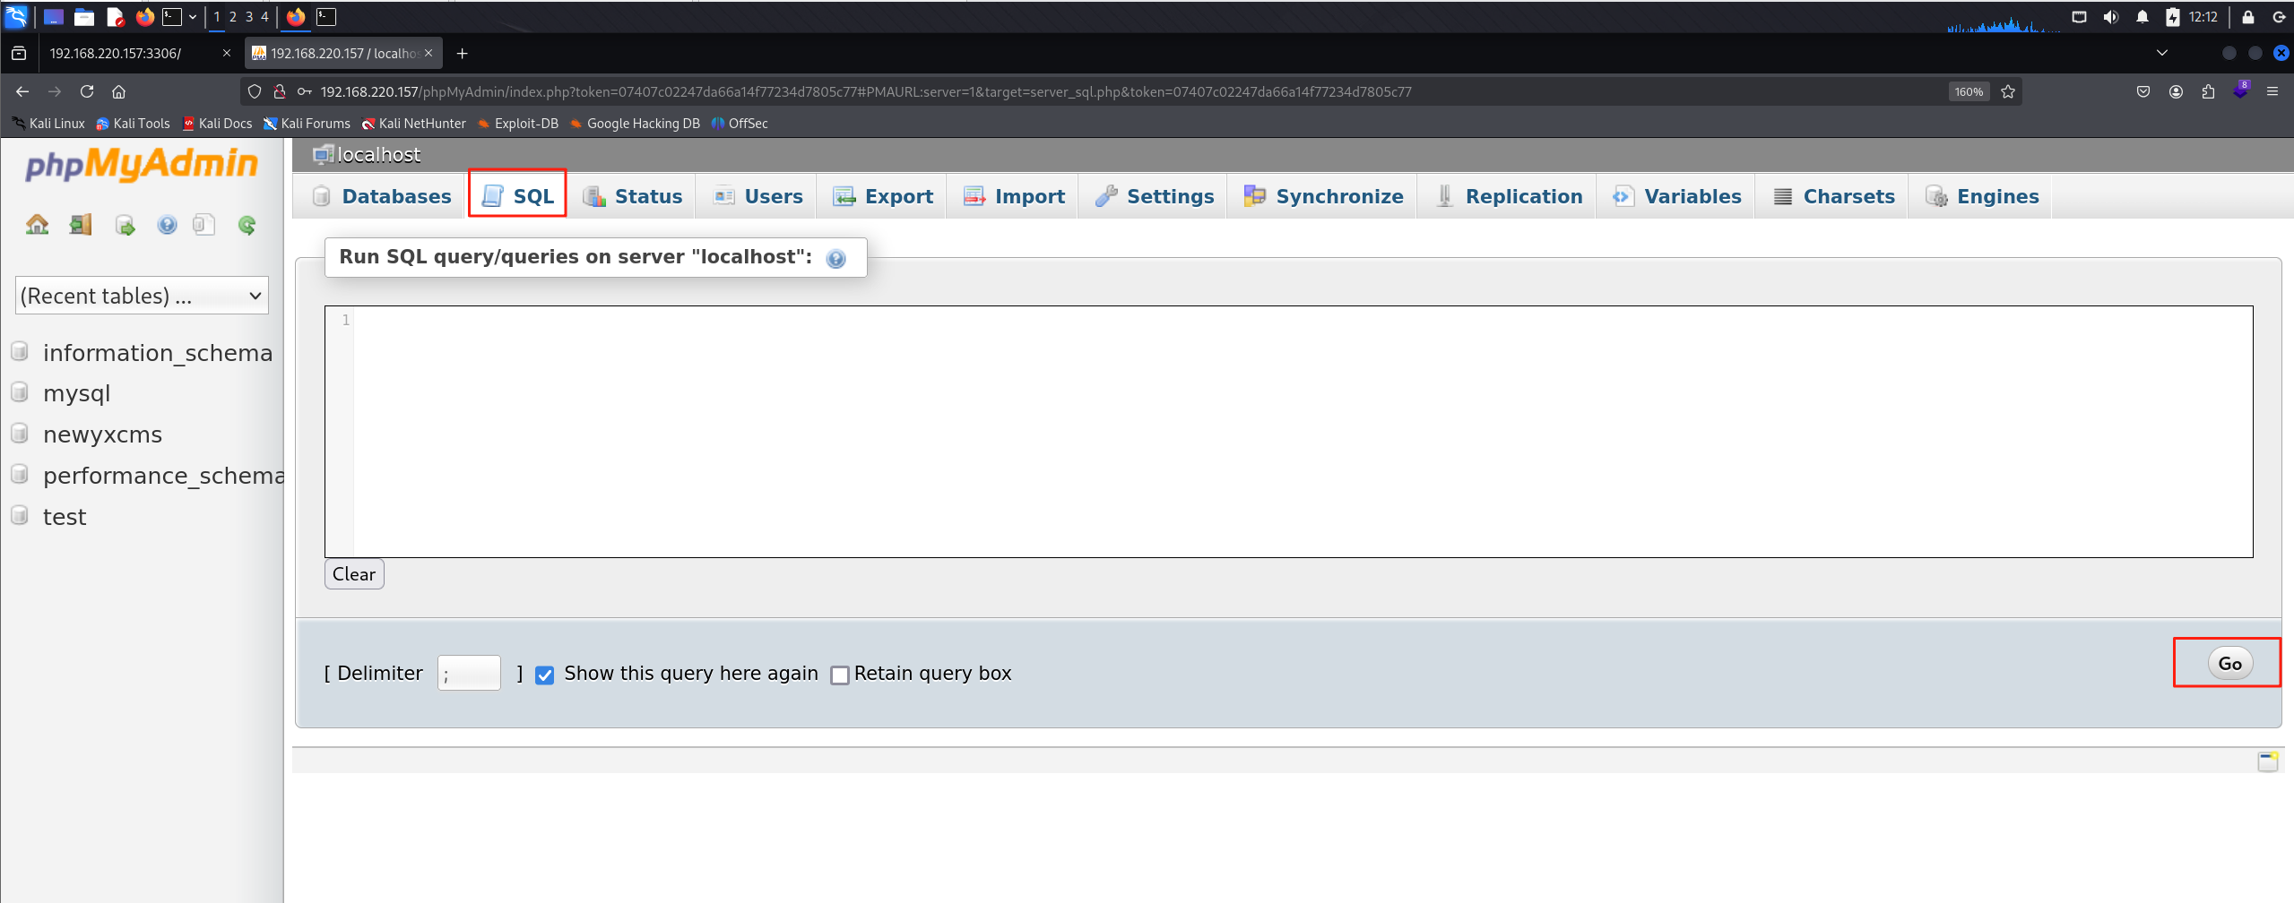Open the Firefox hamburger menu
Viewport: 2294px width, 903px height.
pos(2272,91)
